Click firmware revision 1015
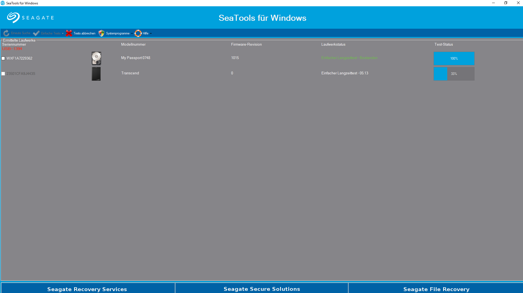523x293 pixels. (235, 58)
